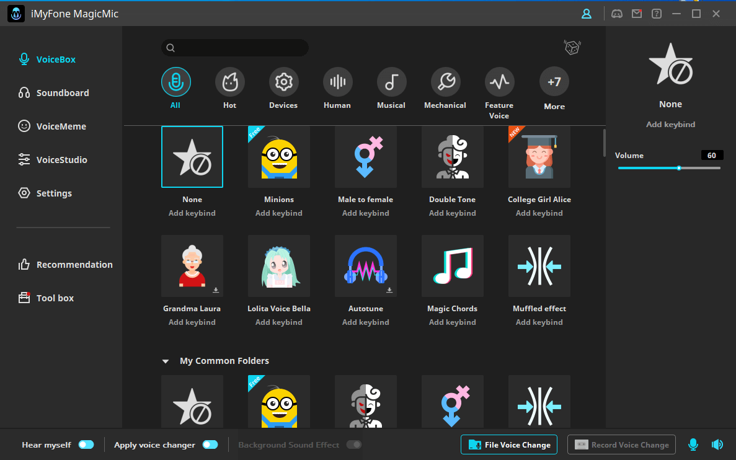736x460 pixels.
Task: Click the voice list vertical scrollbar
Action: 604,143
